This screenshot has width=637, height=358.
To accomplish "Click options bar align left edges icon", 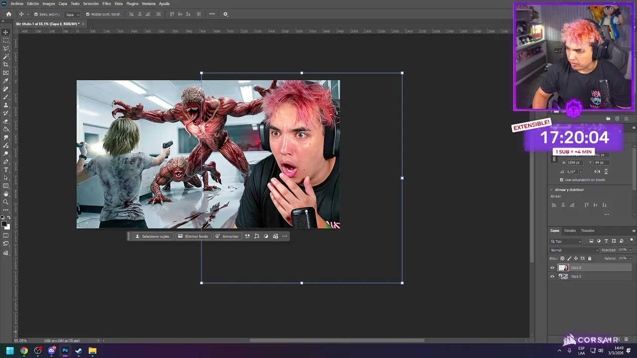I will [x=131, y=14].
